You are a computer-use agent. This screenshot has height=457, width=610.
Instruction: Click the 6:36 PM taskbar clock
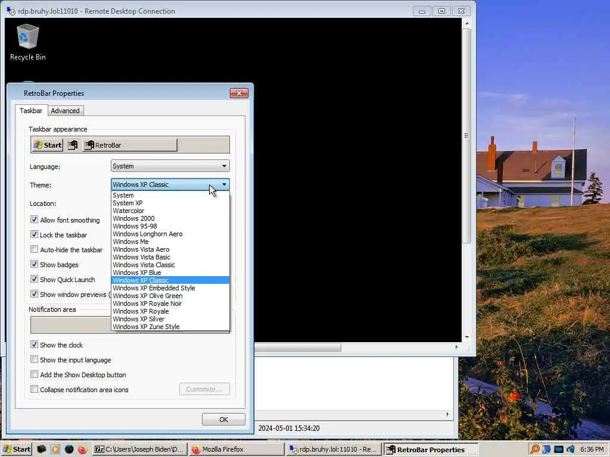click(x=592, y=449)
